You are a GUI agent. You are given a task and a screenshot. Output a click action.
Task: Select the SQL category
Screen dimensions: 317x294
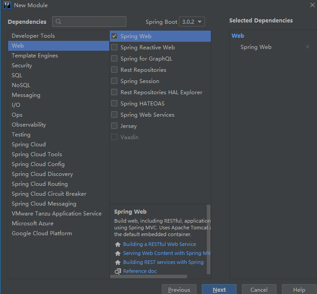click(x=58, y=75)
